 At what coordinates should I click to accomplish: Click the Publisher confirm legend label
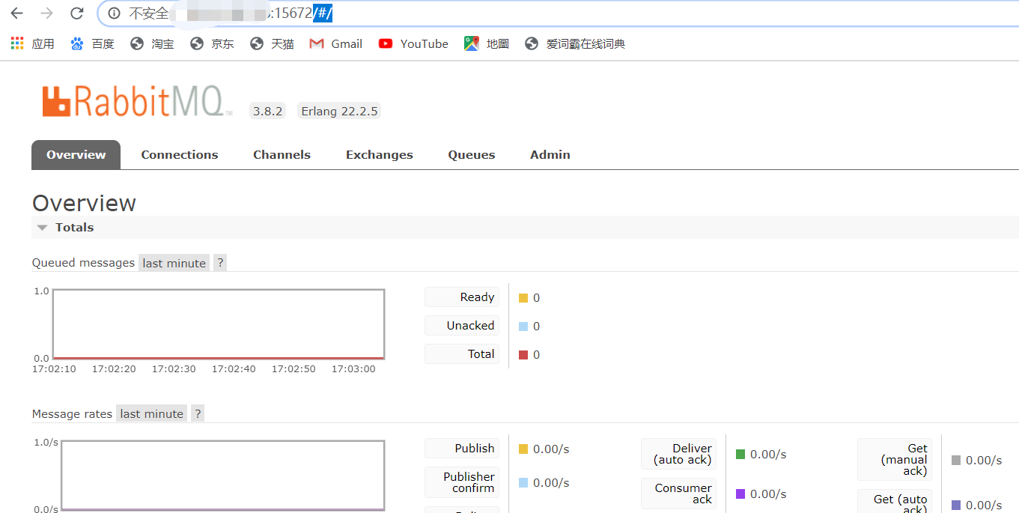coord(462,482)
